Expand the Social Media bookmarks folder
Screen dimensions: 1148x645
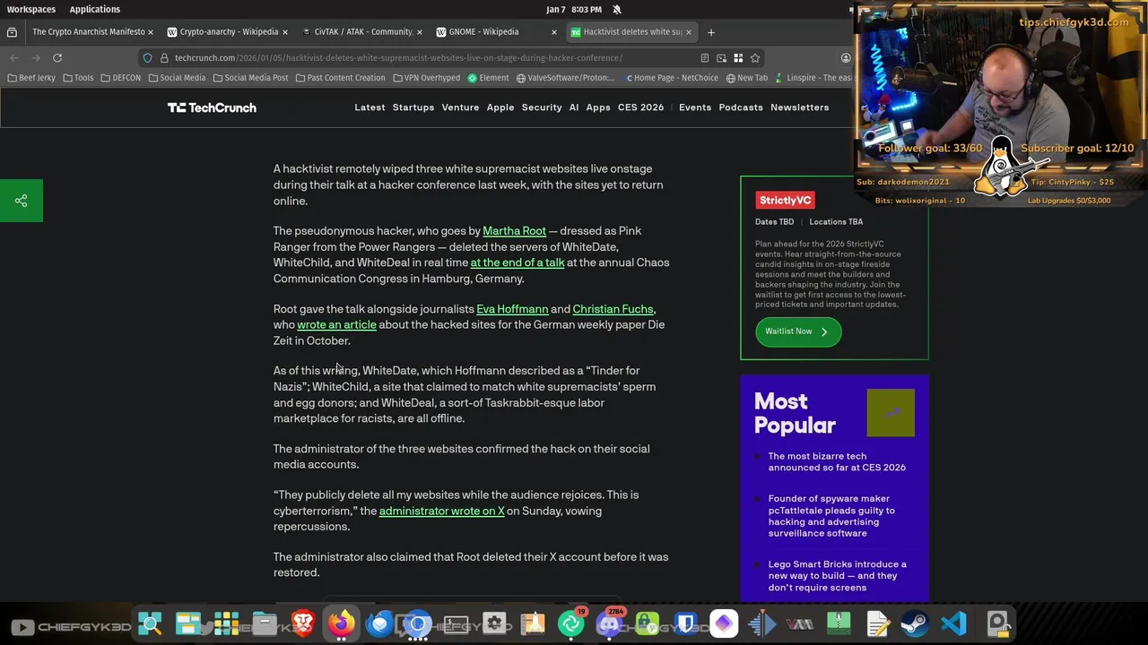tap(177, 78)
